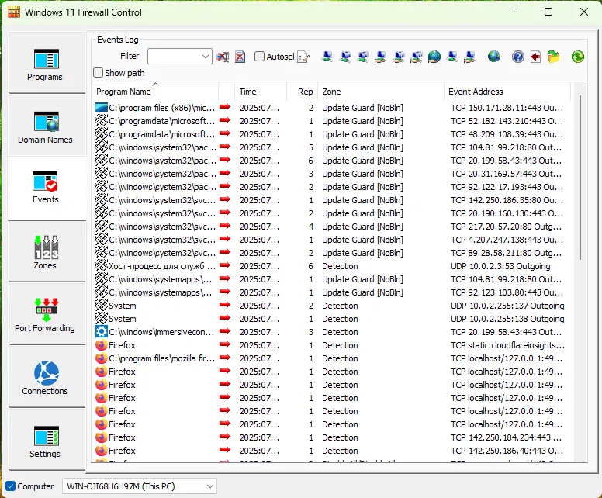
Task: Sort by Zone column header
Action: (381, 92)
